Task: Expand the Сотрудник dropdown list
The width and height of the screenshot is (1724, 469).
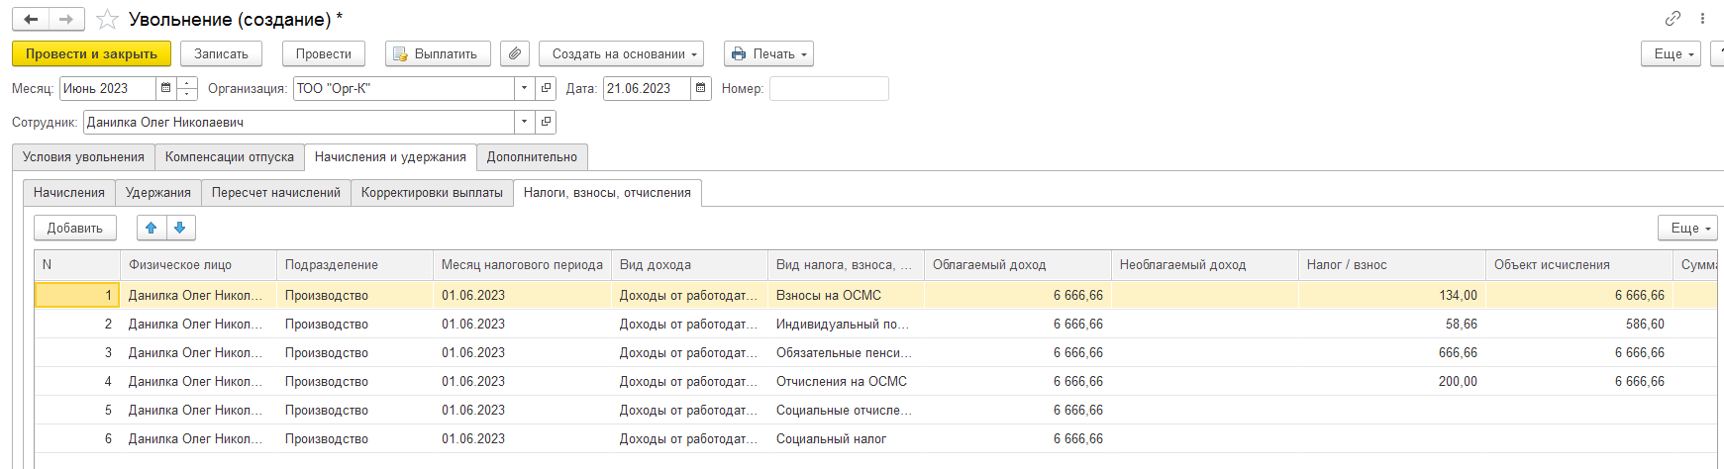Action: pos(525,122)
